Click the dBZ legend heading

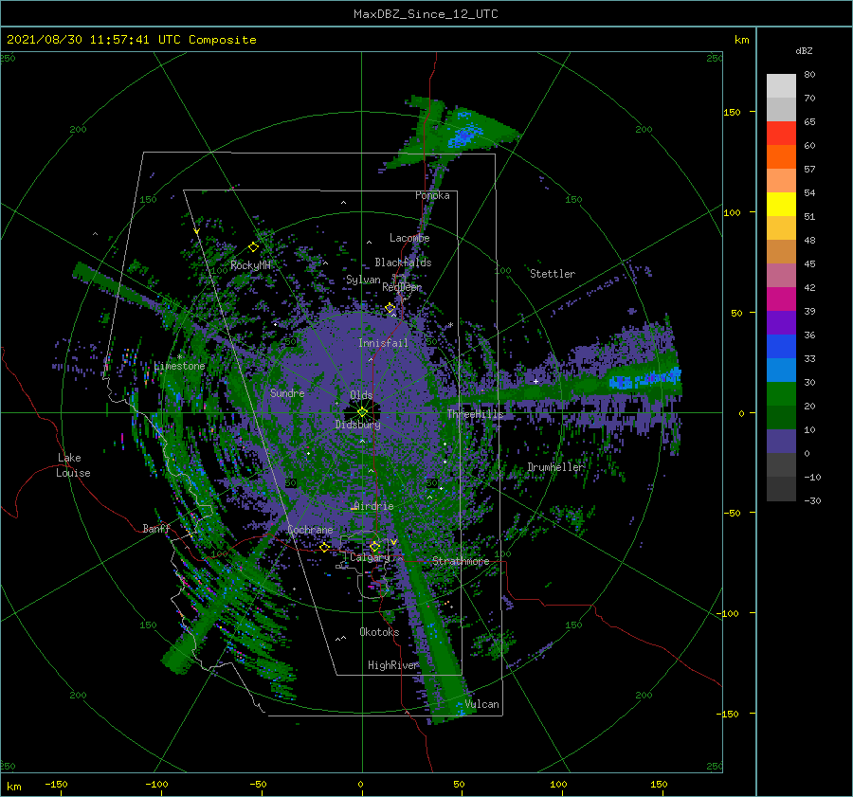point(804,50)
